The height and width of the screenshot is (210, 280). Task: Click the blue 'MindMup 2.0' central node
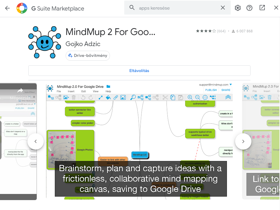coord(140,155)
